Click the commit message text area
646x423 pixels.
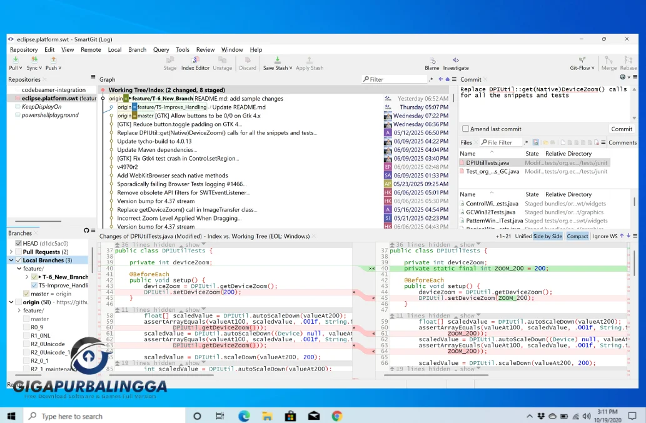pyautogui.click(x=544, y=103)
